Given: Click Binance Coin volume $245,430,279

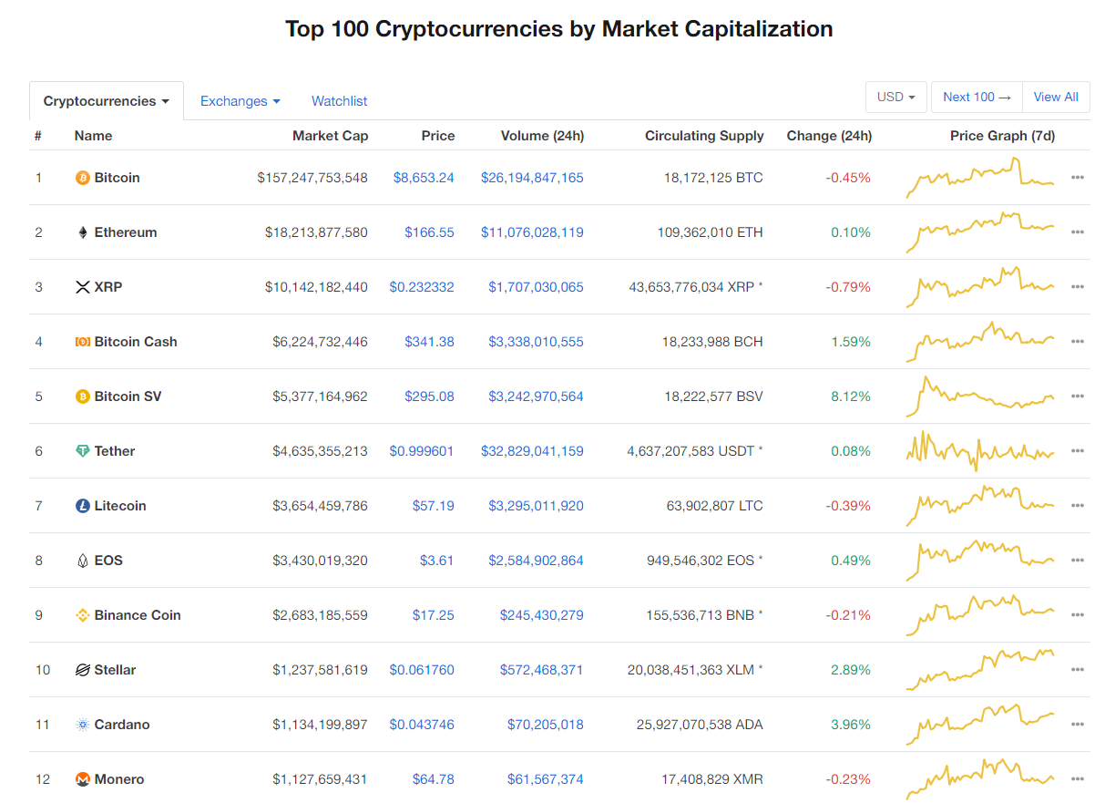Looking at the screenshot, I should [542, 615].
